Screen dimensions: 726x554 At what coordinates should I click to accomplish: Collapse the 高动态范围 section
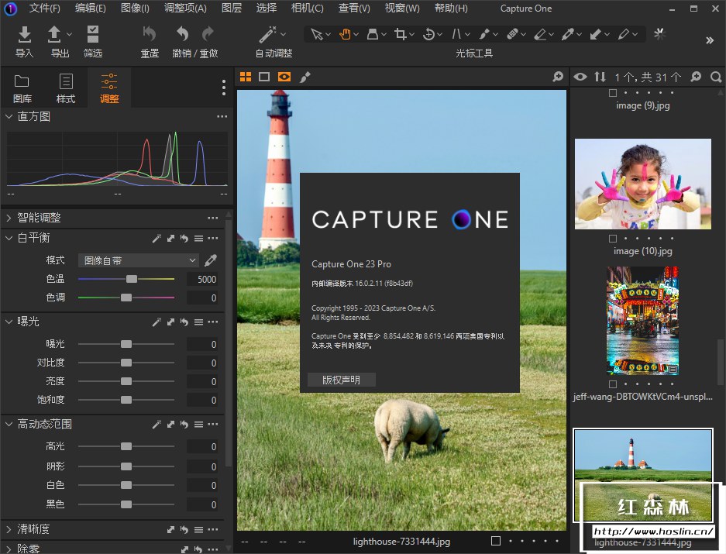pyautogui.click(x=9, y=424)
